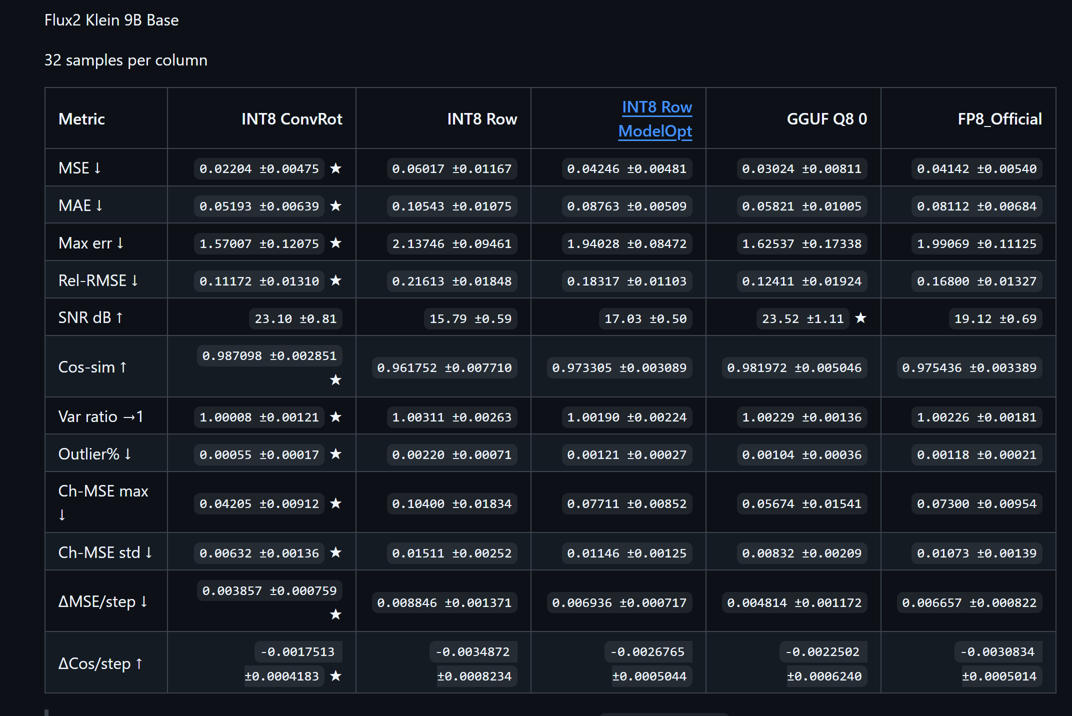Select SNR value "15.79 ±0.59"
1072x716 pixels.
[x=470, y=319]
